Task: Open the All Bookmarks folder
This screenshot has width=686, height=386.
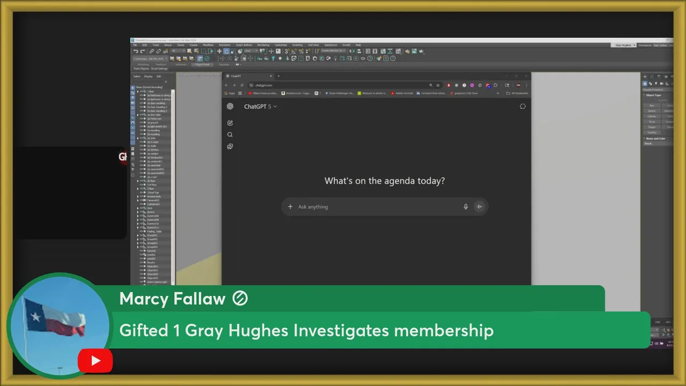Action: (x=517, y=93)
